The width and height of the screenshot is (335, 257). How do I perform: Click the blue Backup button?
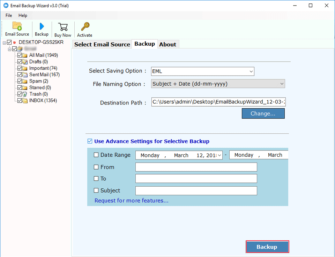pyautogui.click(x=267, y=247)
